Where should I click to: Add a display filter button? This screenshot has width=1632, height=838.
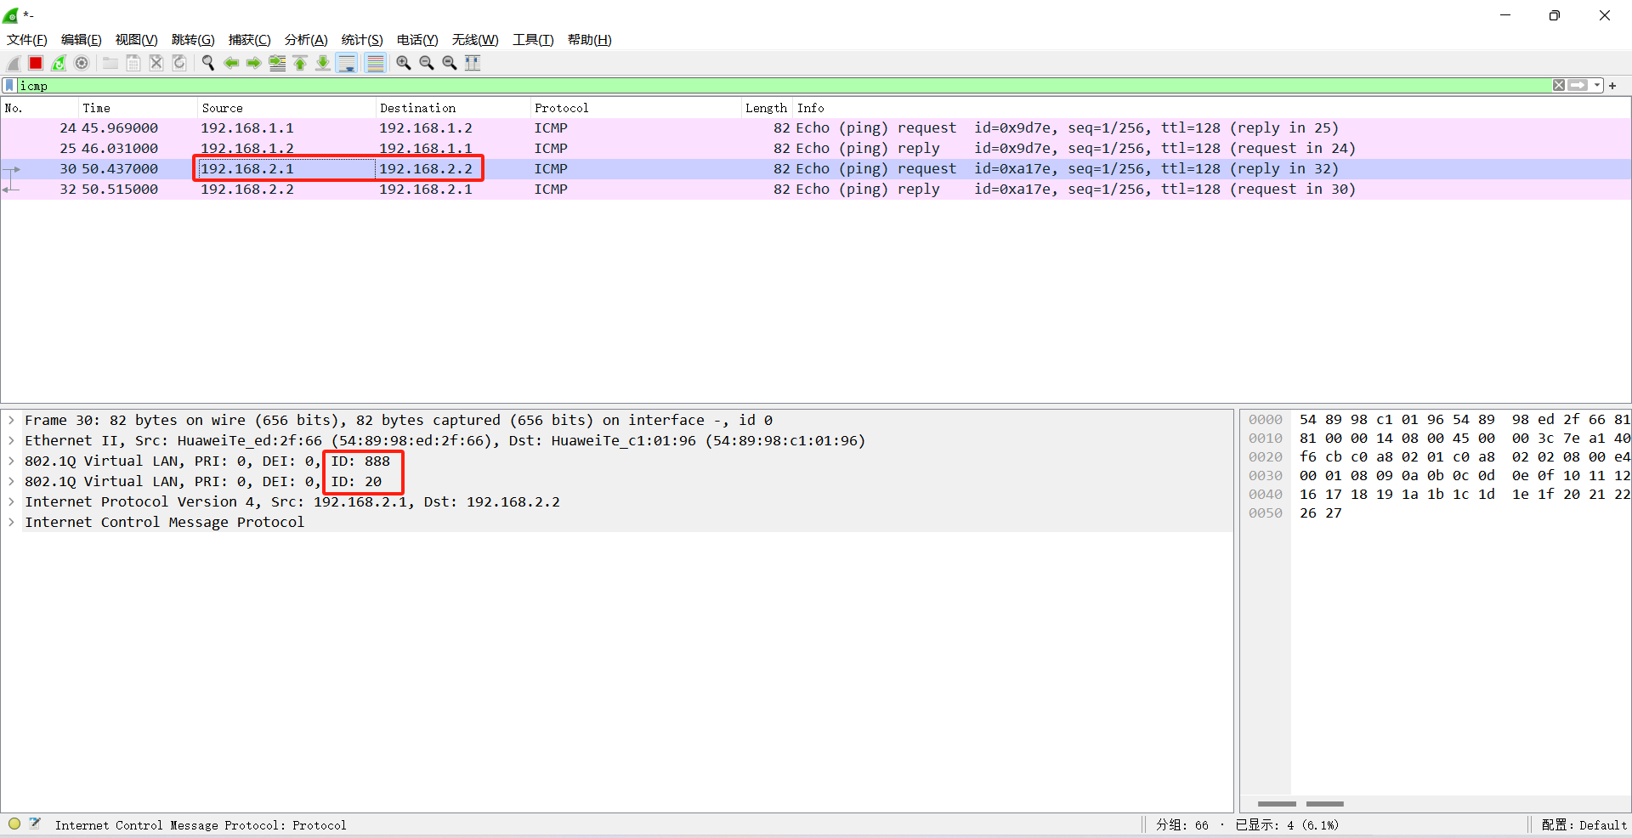point(1612,86)
